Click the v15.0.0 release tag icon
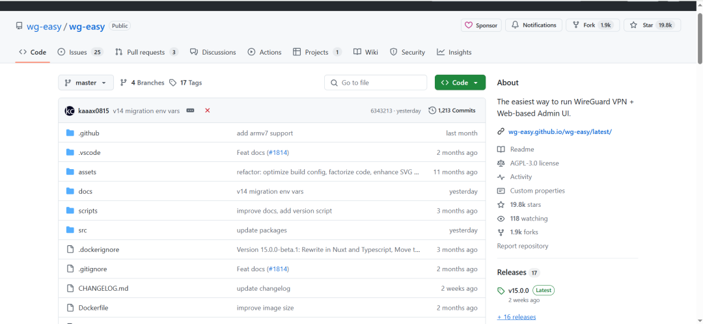703x324 pixels. tap(501, 291)
